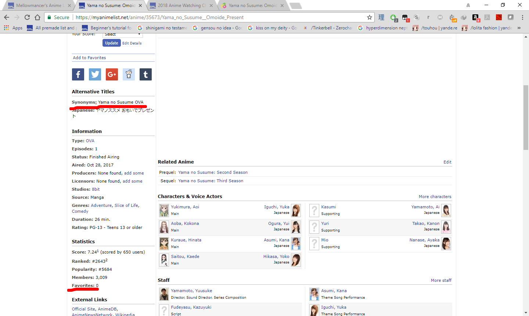Open 'kiss on my deity' bookmark
529x316 pixels.
pyautogui.click(x=272, y=28)
